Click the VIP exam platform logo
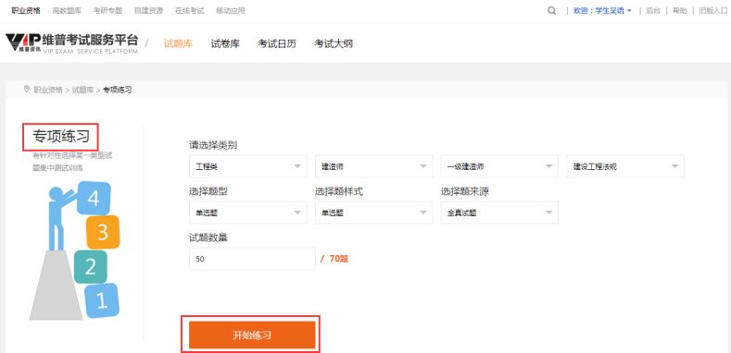Viewport: 731px width, 353px height. click(x=71, y=43)
